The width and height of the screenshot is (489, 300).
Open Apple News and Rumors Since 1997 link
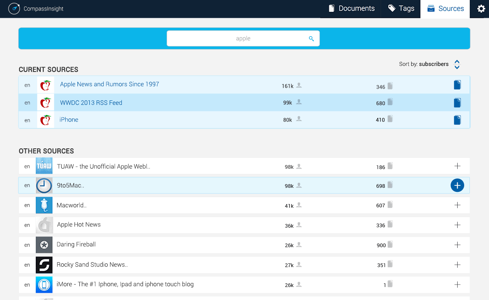click(x=109, y=84)
